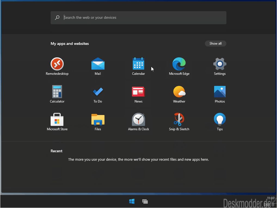
Task: Open the Snip & Sketch app
Action: click(x=179, y=122)
